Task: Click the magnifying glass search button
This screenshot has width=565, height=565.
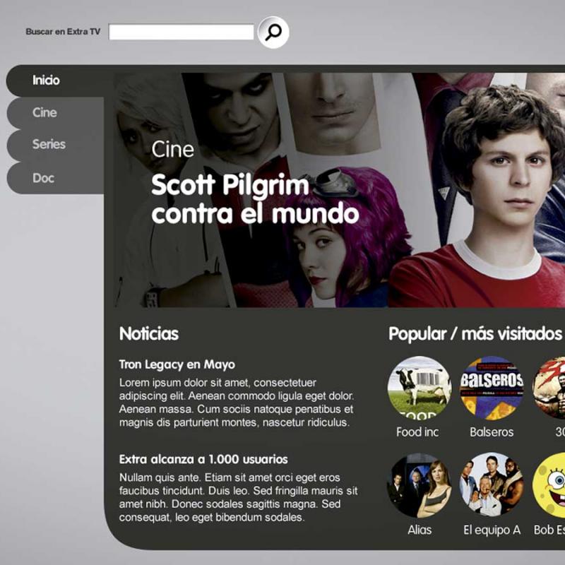Action: click(x=273, y=32)
